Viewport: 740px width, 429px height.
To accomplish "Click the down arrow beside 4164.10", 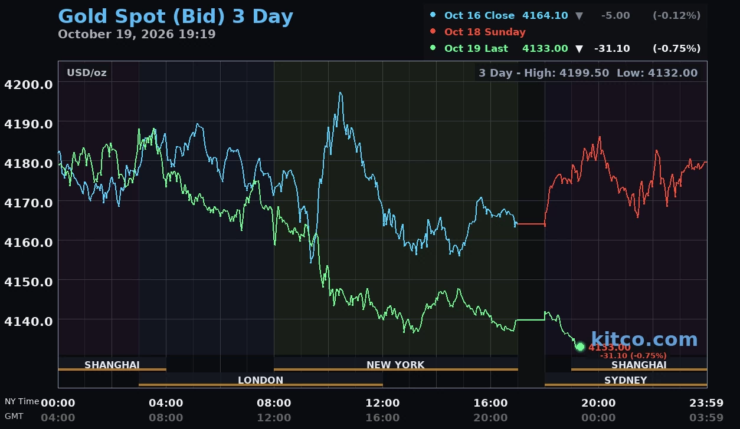I will [x=579, y=16].
